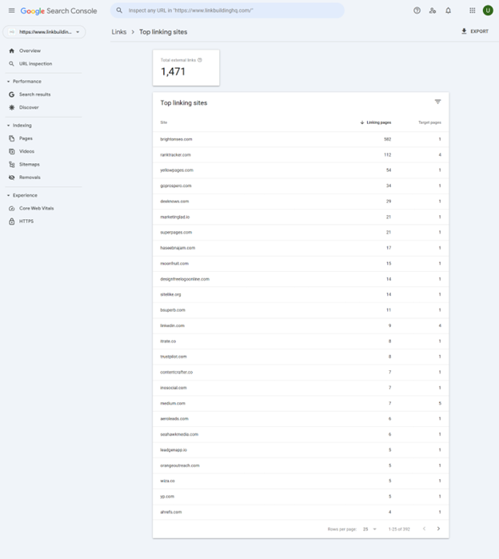This screenshot has width=499, height=559.
Task: Open the seahawkmedia.com row
Action: [301, 434]
